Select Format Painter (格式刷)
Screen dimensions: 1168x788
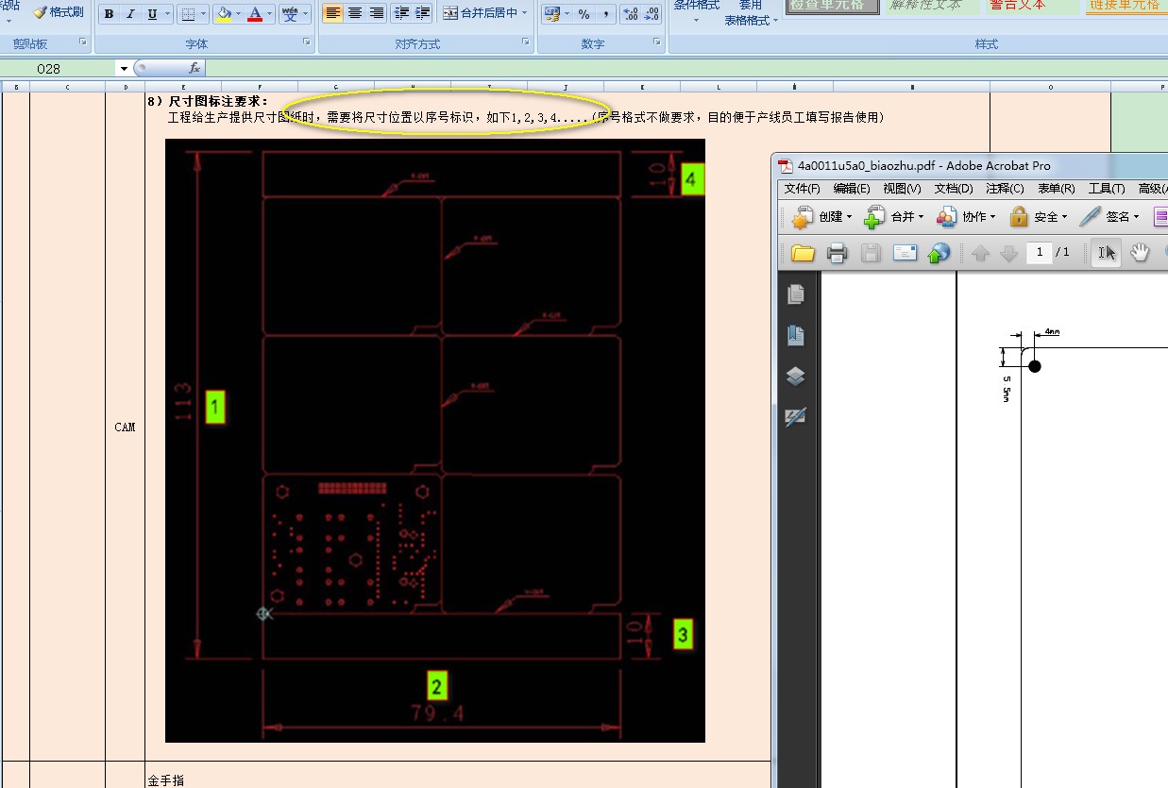(59, 12)
